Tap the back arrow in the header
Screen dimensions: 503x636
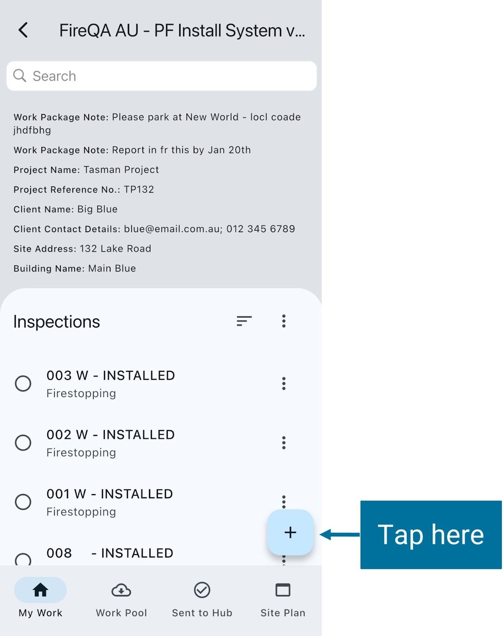[23, 30]
